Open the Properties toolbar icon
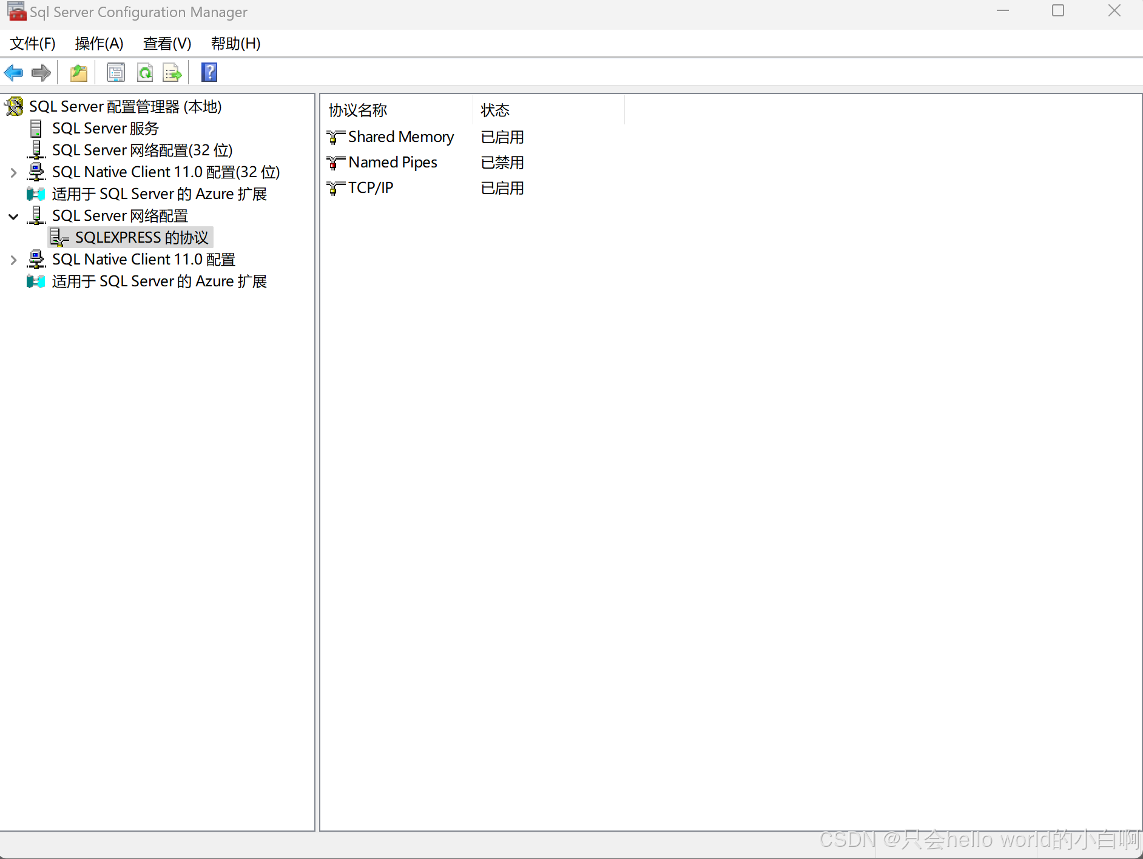Viewport: 1143px width, 859px height. 115,73
